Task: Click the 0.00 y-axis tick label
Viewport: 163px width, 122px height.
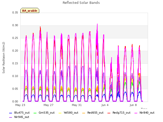Action: (15, 102)
